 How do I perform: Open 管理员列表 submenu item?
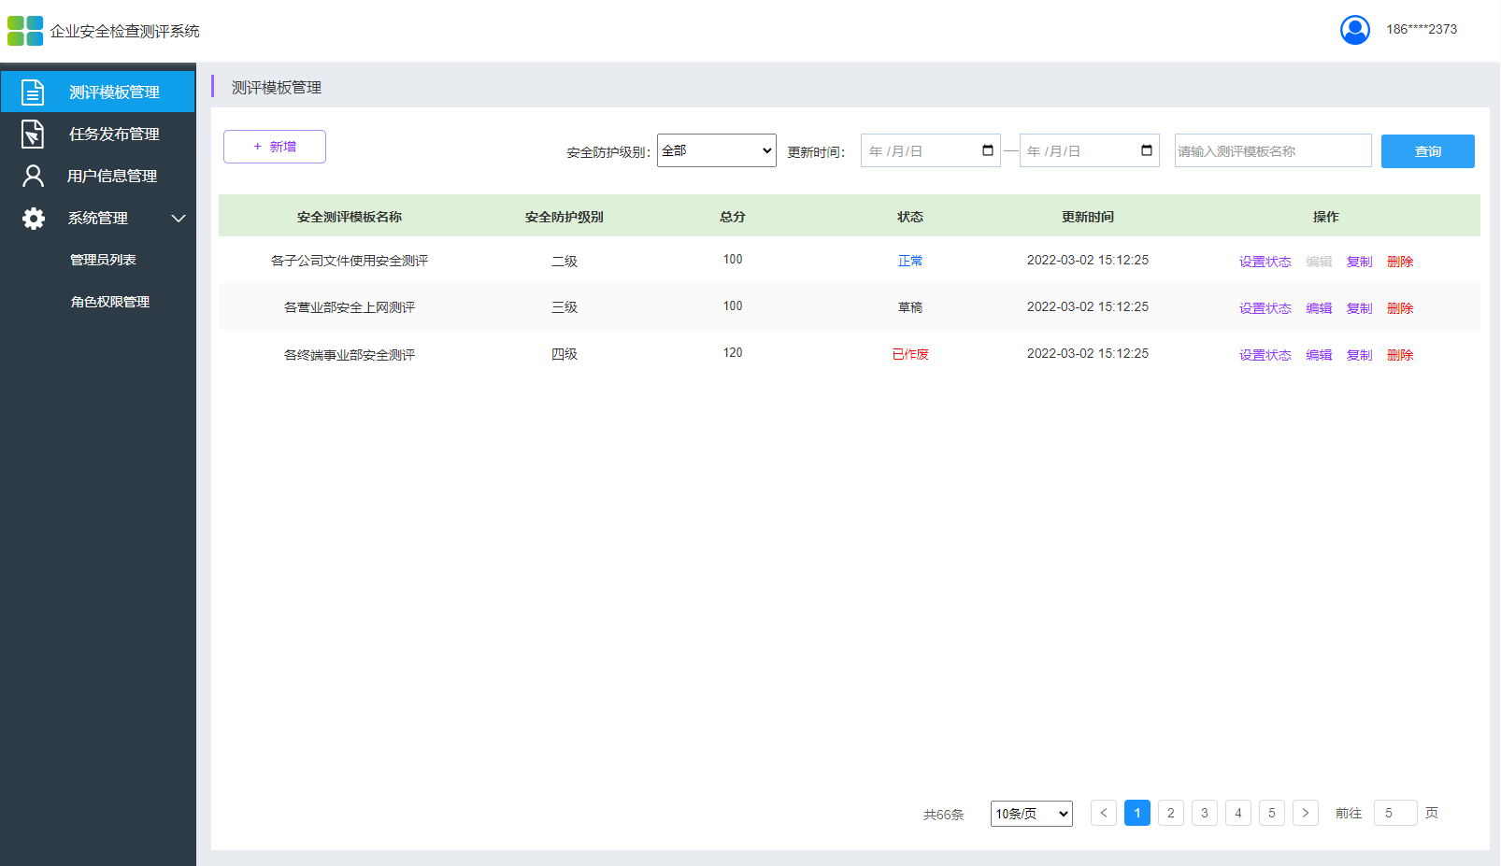(103, 260)
